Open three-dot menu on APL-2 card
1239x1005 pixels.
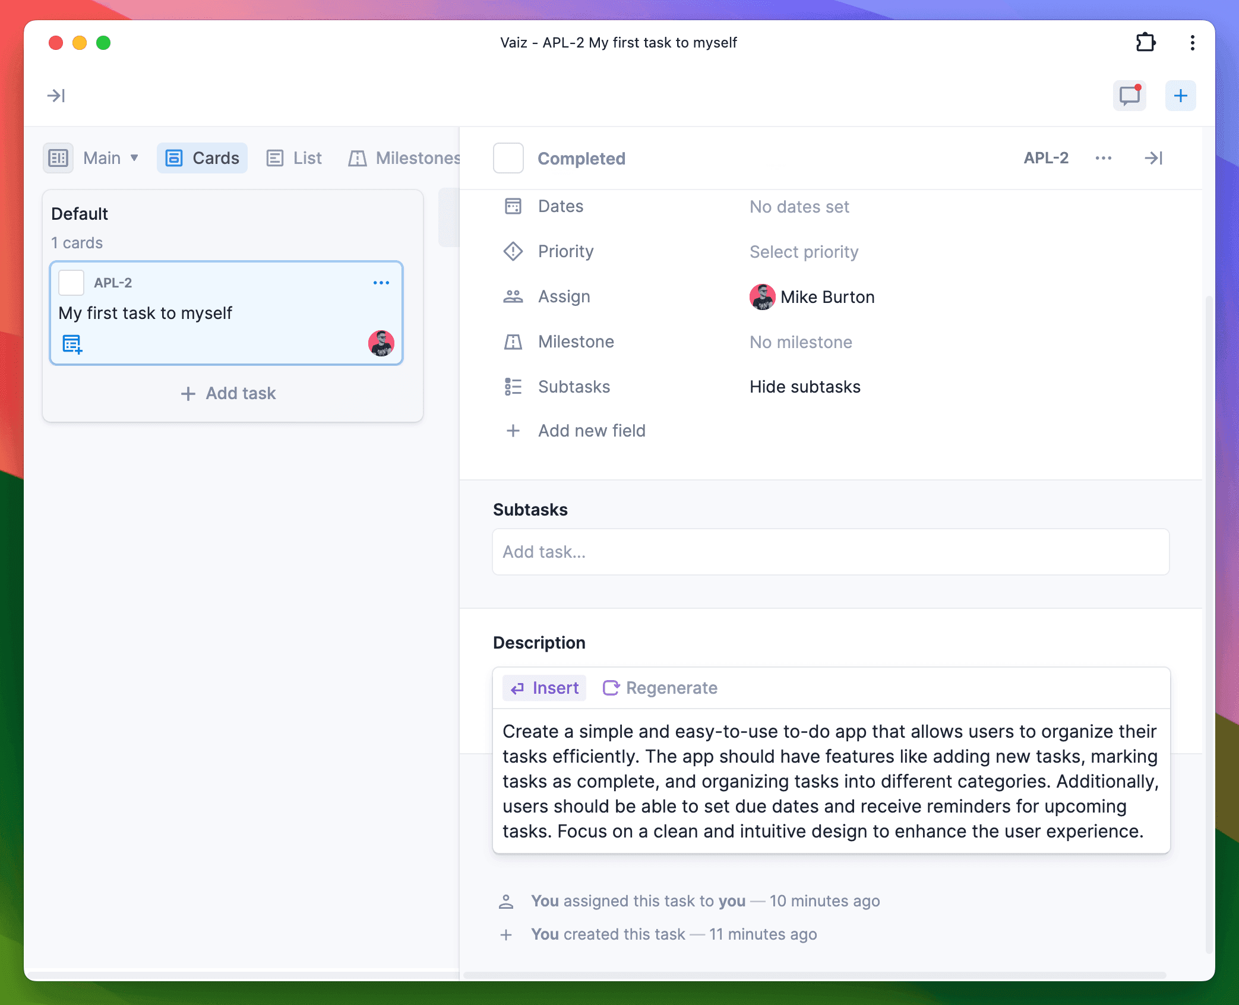[x=381, y=283]
